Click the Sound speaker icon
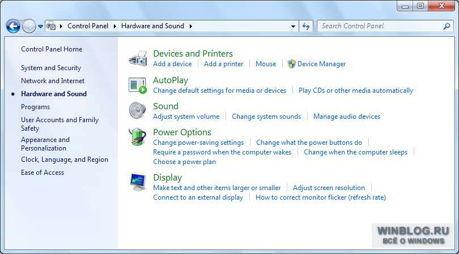The image size is (459, 254). click(x=137, y=110)
